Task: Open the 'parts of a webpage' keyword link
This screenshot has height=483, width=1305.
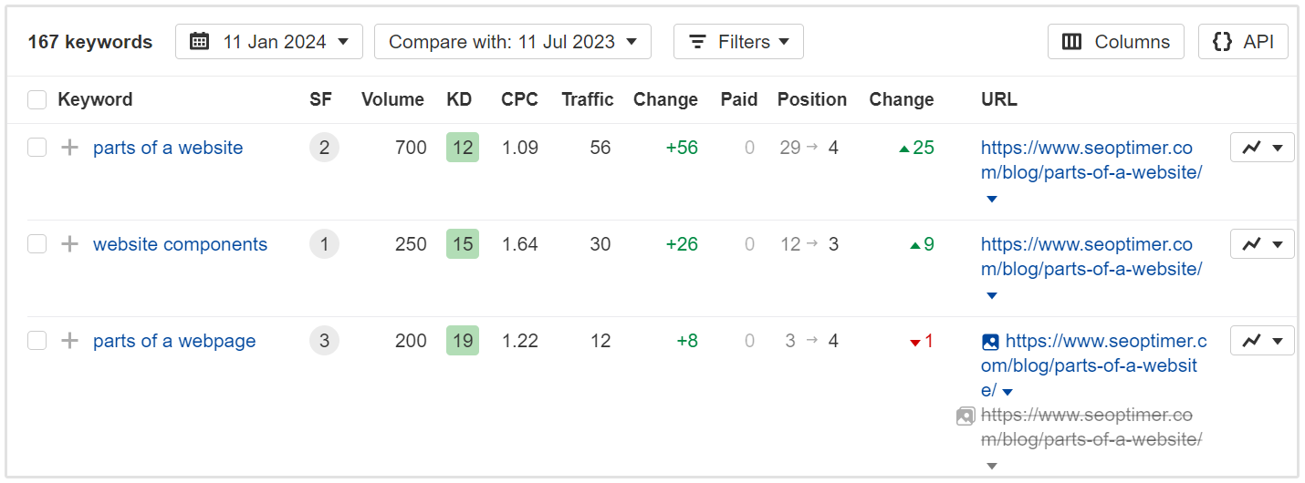Action: pyautogui.click(x=174, y=341)
